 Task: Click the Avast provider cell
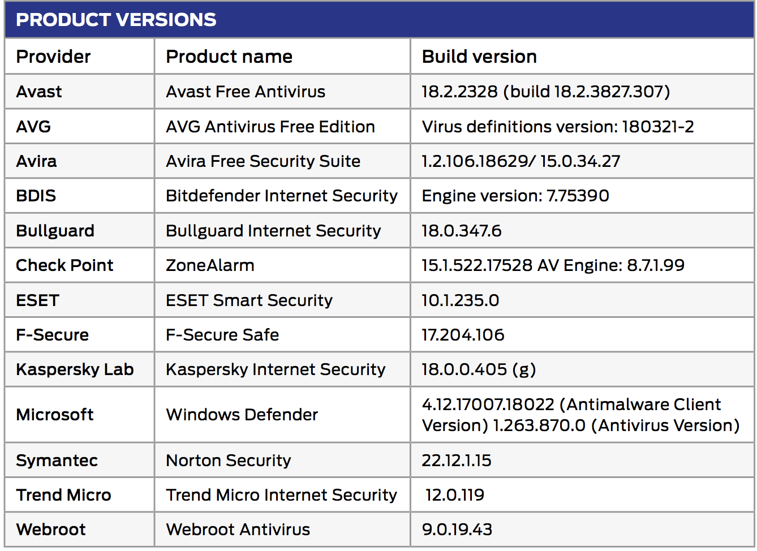pyautogui.click(x=39, y=92)
